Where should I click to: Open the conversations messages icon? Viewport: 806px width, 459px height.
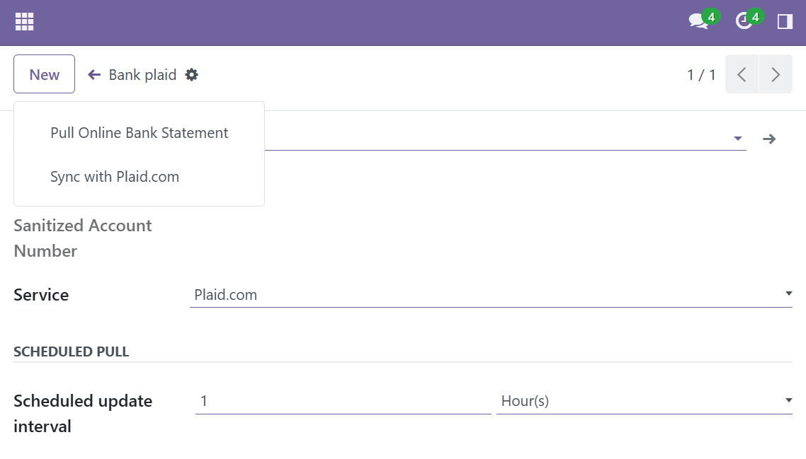[x=698, y=22]
